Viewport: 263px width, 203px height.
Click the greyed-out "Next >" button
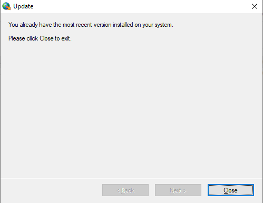[178, 190]
